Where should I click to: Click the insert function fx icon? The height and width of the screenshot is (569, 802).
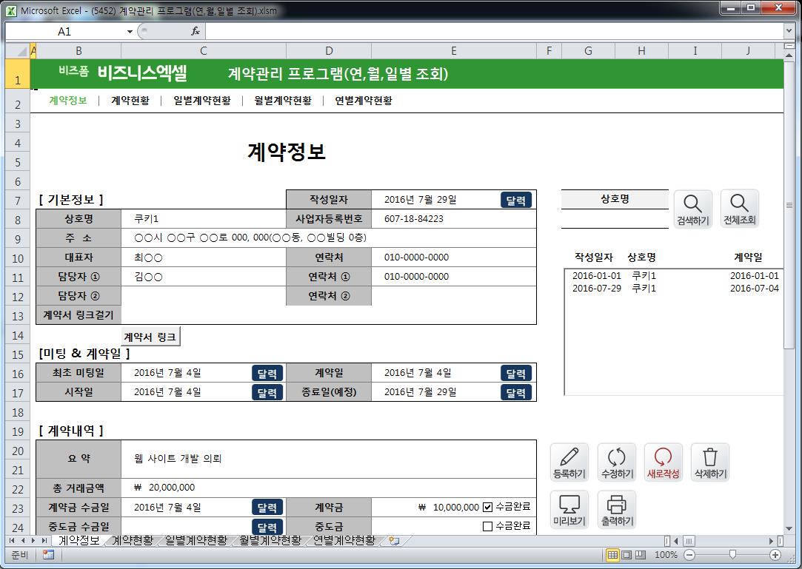coord(196,32)
